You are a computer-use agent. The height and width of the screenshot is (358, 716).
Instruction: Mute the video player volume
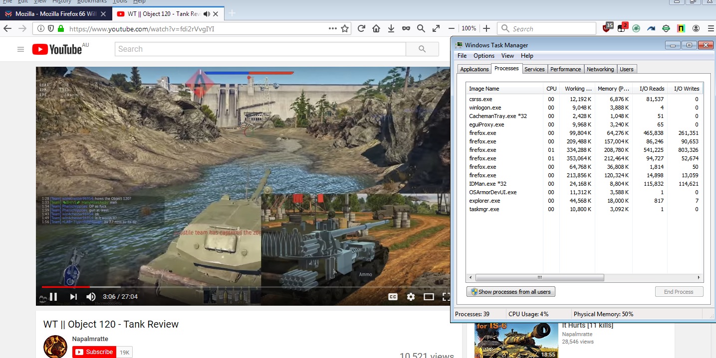(91, 297)
